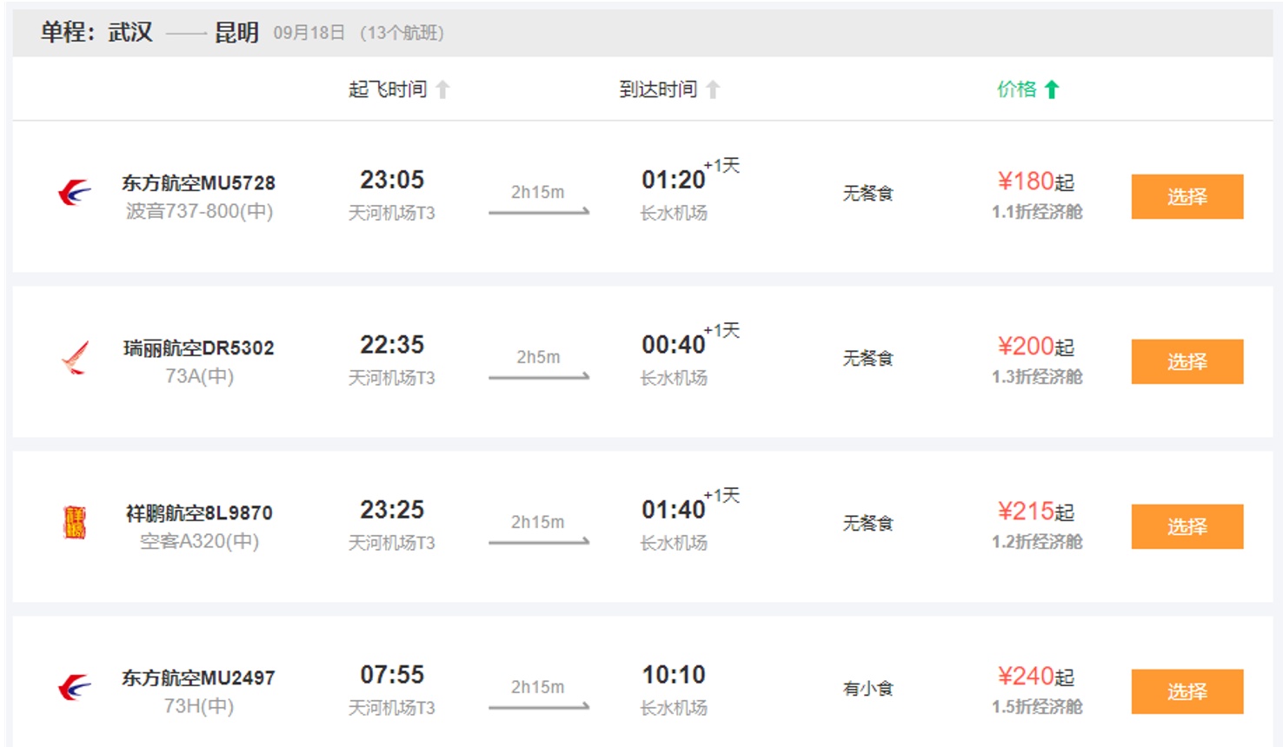
Task: Click 价格 column header to sort
Action: (1017, 89)
